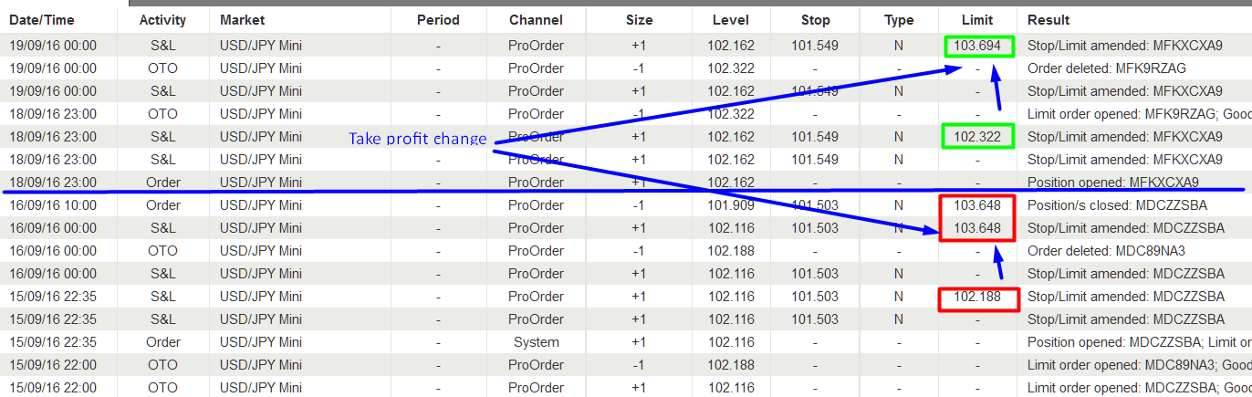Click the Channel column header

pyautogui.click(x=536, y=19)
